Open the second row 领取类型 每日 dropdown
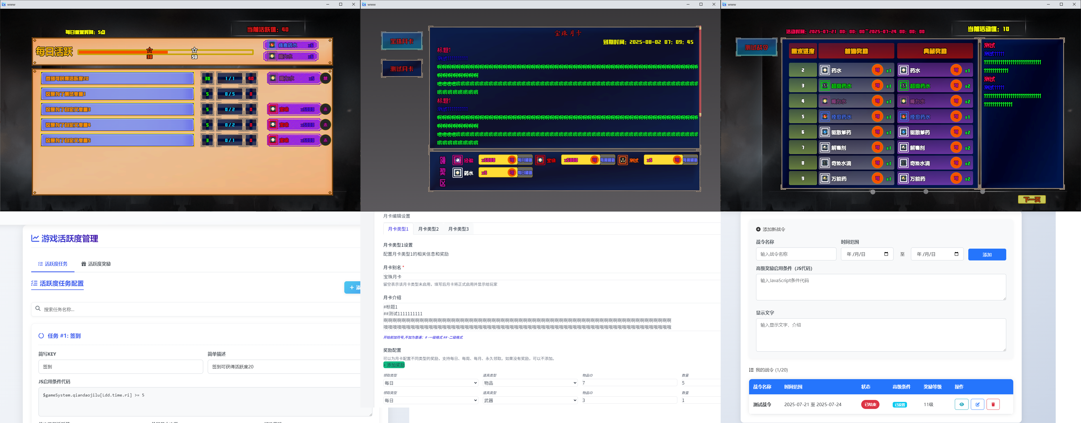Screen dimensions: 1081x423 click(431, 400)
